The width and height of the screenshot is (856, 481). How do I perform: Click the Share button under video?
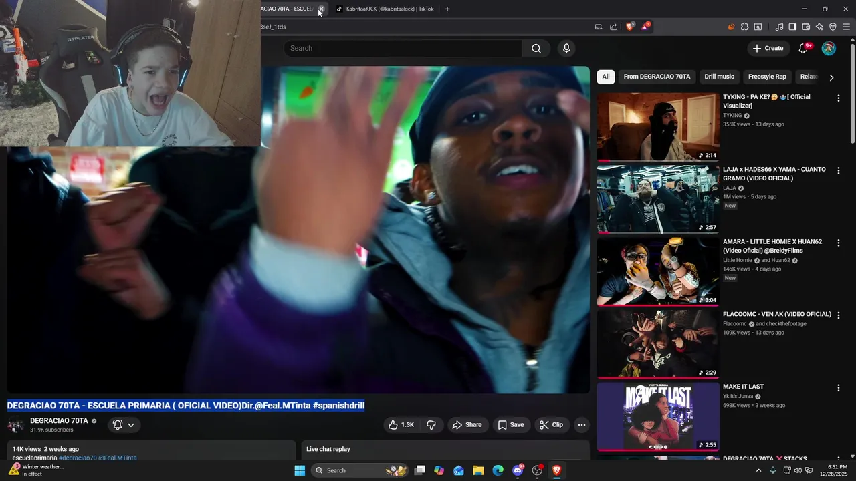[467, 424]
